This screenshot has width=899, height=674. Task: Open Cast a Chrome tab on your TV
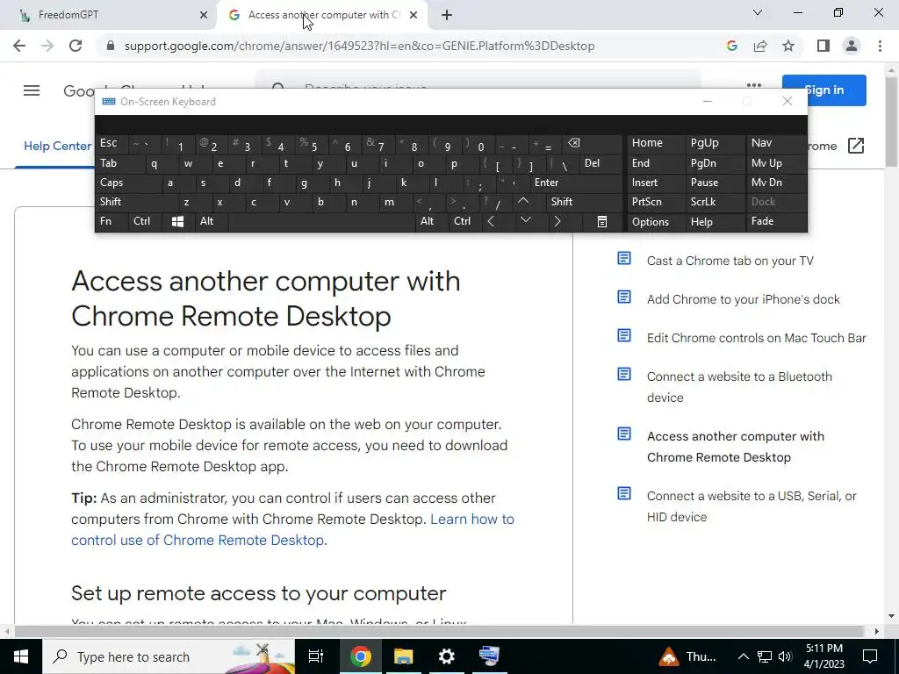(x=730, y=261)
